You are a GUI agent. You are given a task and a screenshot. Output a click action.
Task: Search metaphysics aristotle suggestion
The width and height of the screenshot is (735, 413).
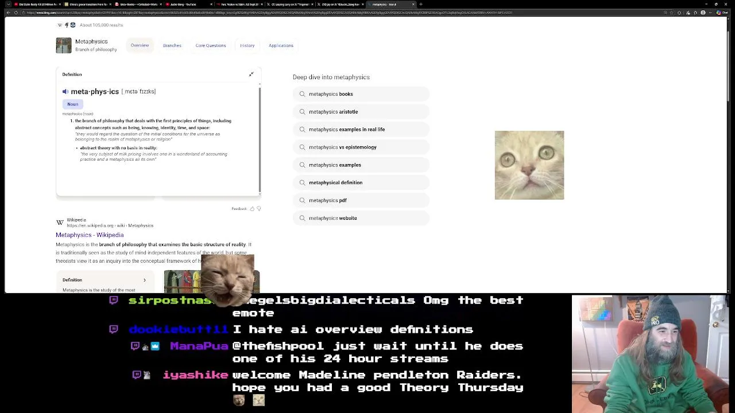click(361, 112)
